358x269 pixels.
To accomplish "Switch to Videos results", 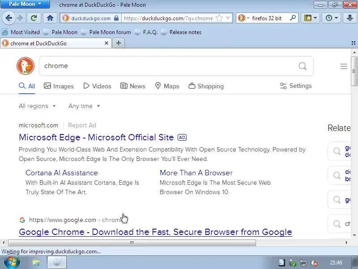I will point(97,86).
